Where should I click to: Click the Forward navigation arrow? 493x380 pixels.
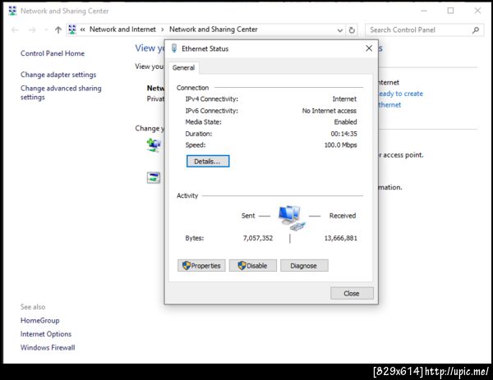(32, 30)
